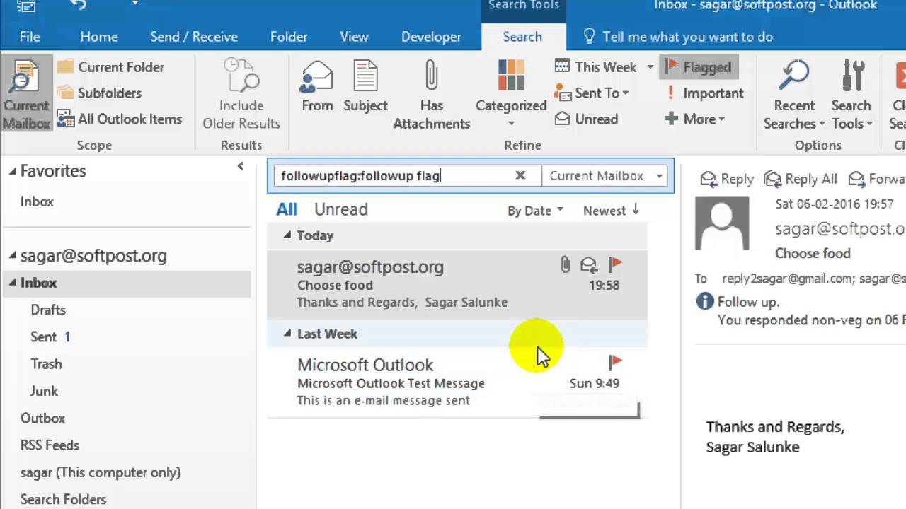
Task: Click flag on Microsoft Outlook Test Message
Action: [x=615, y=363]
